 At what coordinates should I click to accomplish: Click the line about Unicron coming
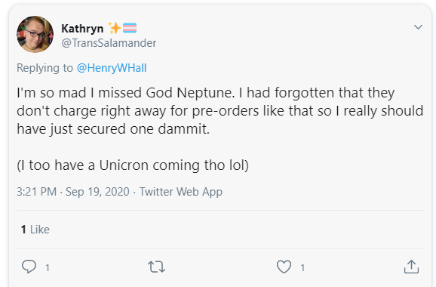(133, 165)
